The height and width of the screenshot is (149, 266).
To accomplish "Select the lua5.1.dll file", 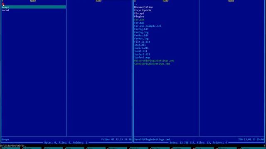I will (x=141, y=48).
